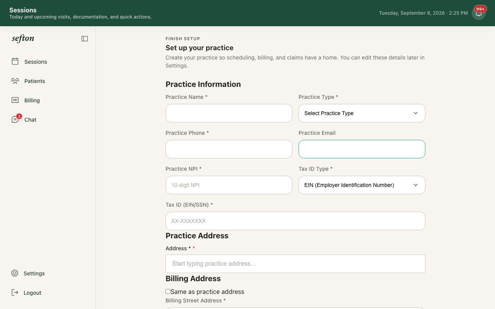This screenshot has width=495, height=309.
Task: Click the practice address search field
Action: tap(295, 264)
